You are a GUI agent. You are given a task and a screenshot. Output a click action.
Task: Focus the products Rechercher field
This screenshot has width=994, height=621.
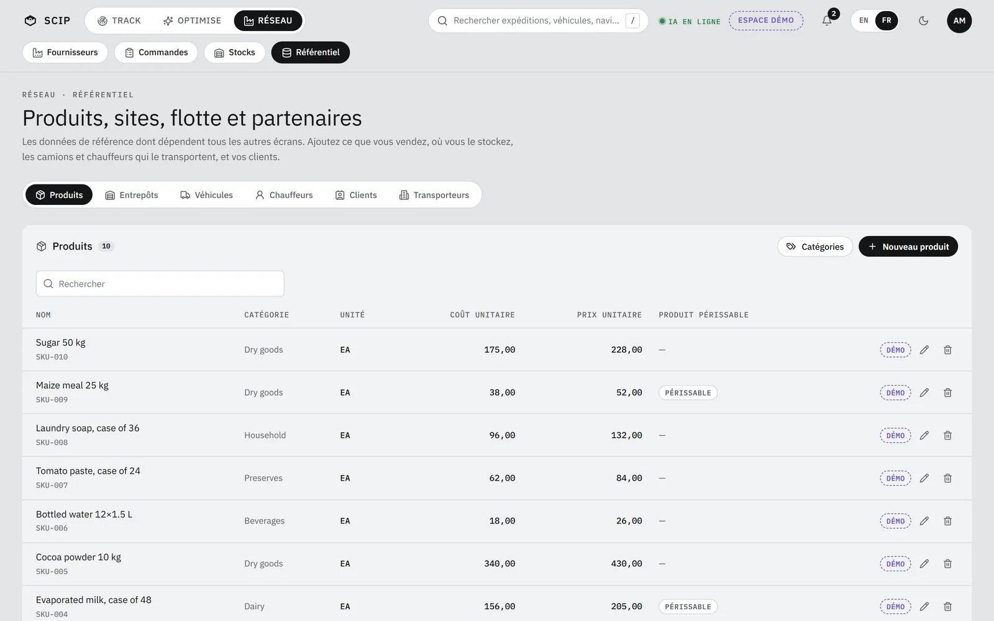pos(160,284)
